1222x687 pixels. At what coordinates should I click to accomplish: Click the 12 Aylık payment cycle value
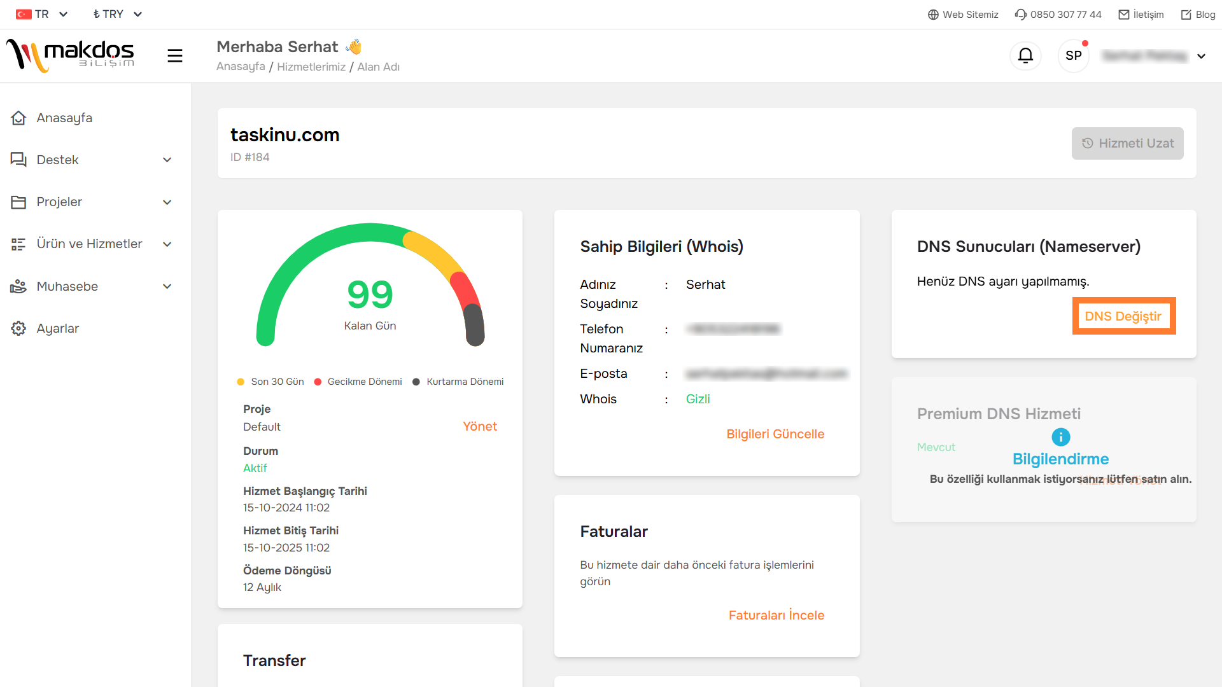(262, 587)
